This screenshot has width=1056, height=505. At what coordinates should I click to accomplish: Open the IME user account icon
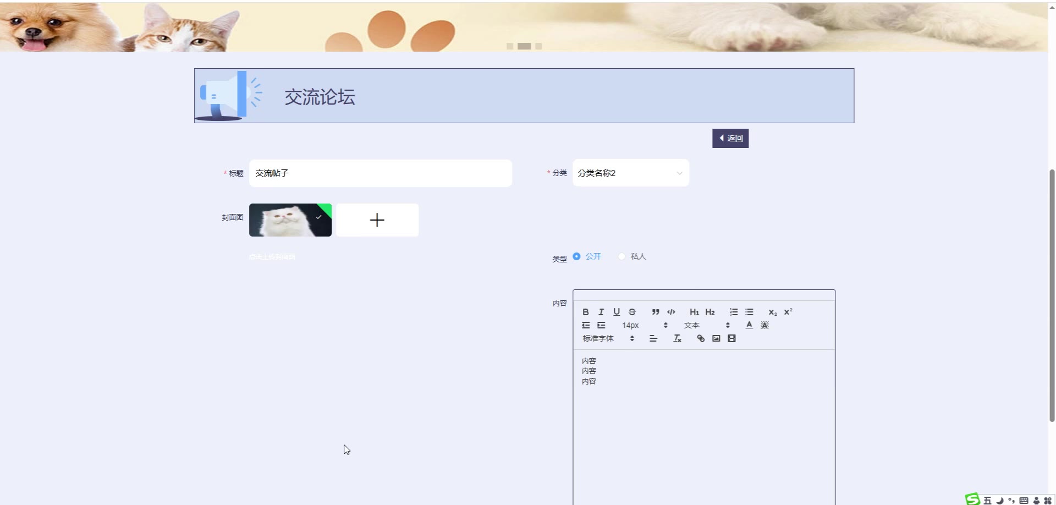click(1036, 500)
